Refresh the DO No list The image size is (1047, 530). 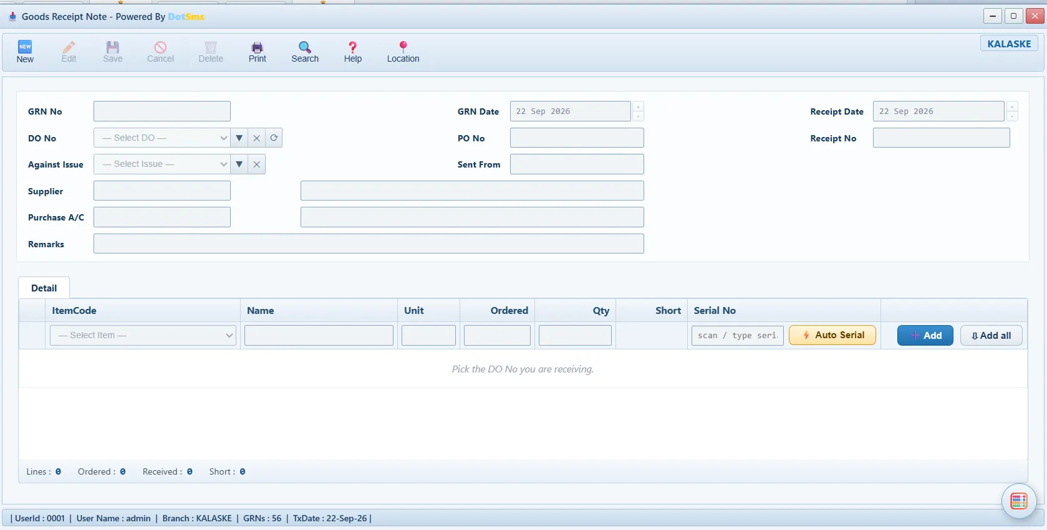click(274, 138)
